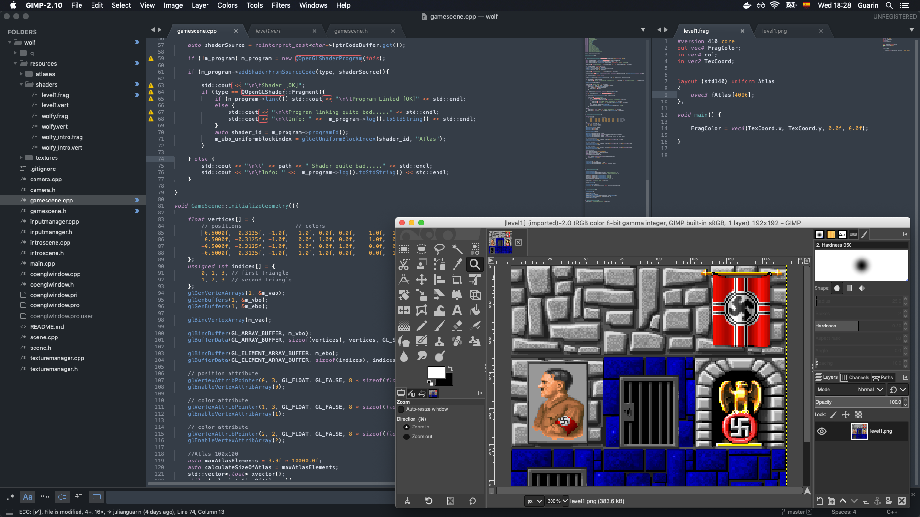Pick the Eraser tool
Viewport: 920px width, 517px height.
457,326
